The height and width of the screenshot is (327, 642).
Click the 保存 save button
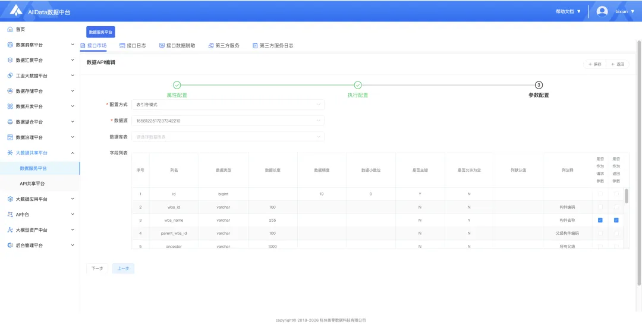point(594,64)
